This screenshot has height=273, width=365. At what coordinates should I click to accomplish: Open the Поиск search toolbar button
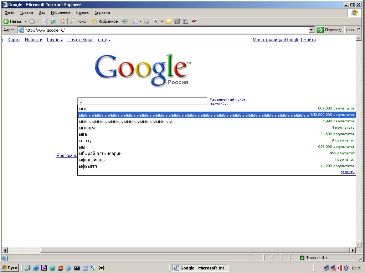(79, 21)
